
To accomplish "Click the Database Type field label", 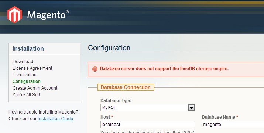I will 116,101.
